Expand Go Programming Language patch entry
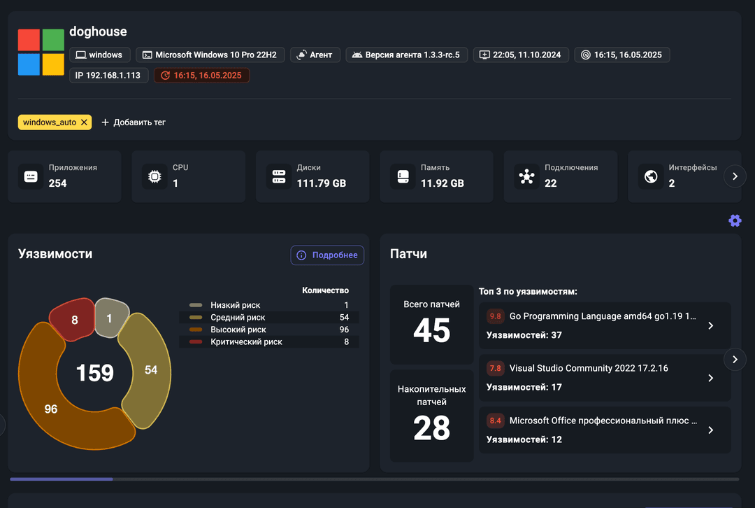 710,325
